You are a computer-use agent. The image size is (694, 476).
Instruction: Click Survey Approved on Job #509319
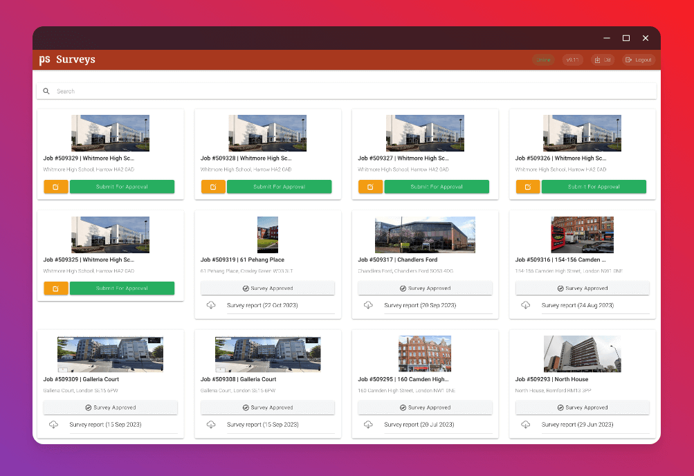[x=268, y=289]
